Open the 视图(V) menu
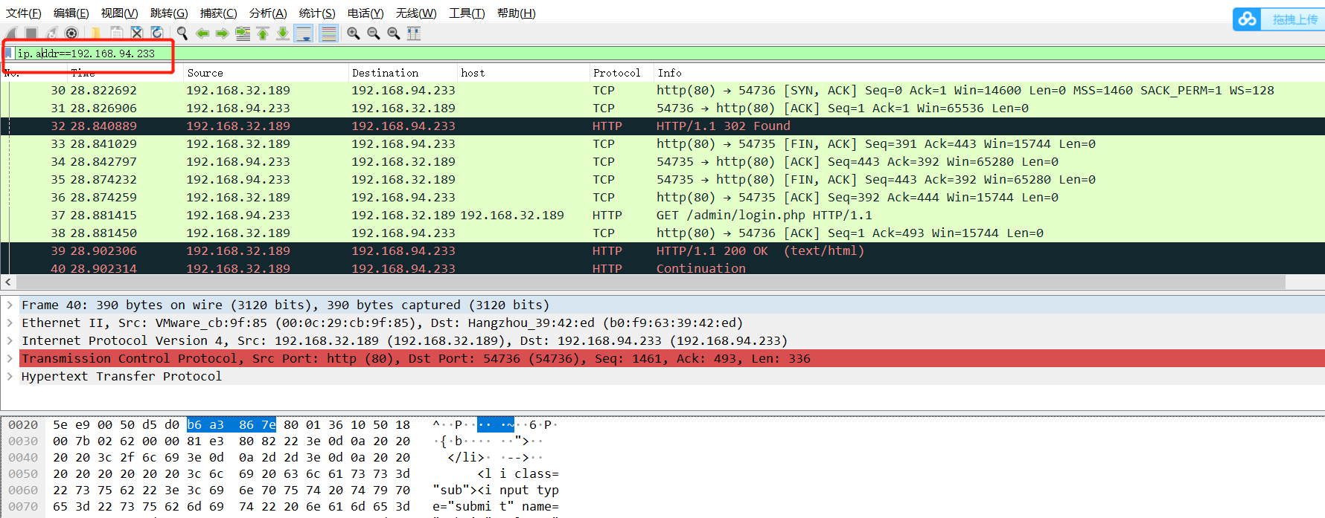 pyautogui.click(x=120, y=13)
